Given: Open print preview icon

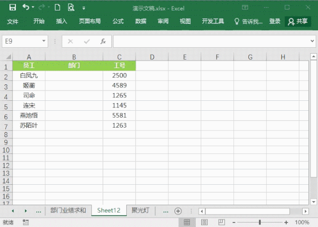Looking at the screenshot, I should coord(71,7).
